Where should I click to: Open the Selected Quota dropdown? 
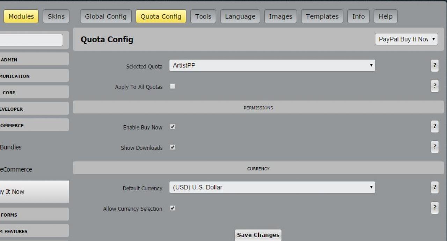(272, 66)
